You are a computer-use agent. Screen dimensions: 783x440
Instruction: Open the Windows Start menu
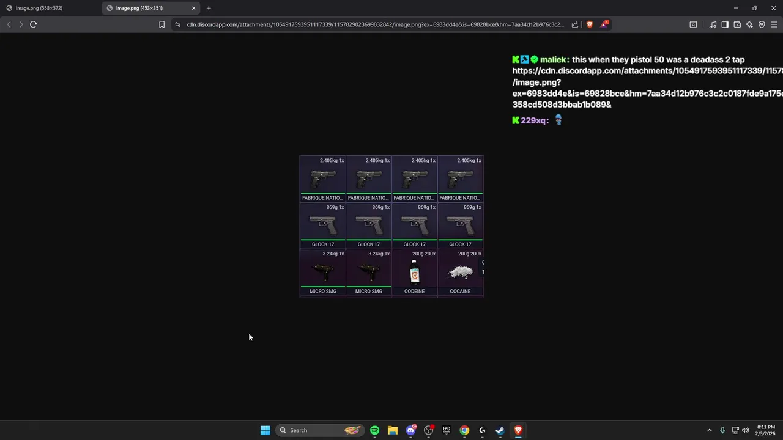click(x=265, y=430)
